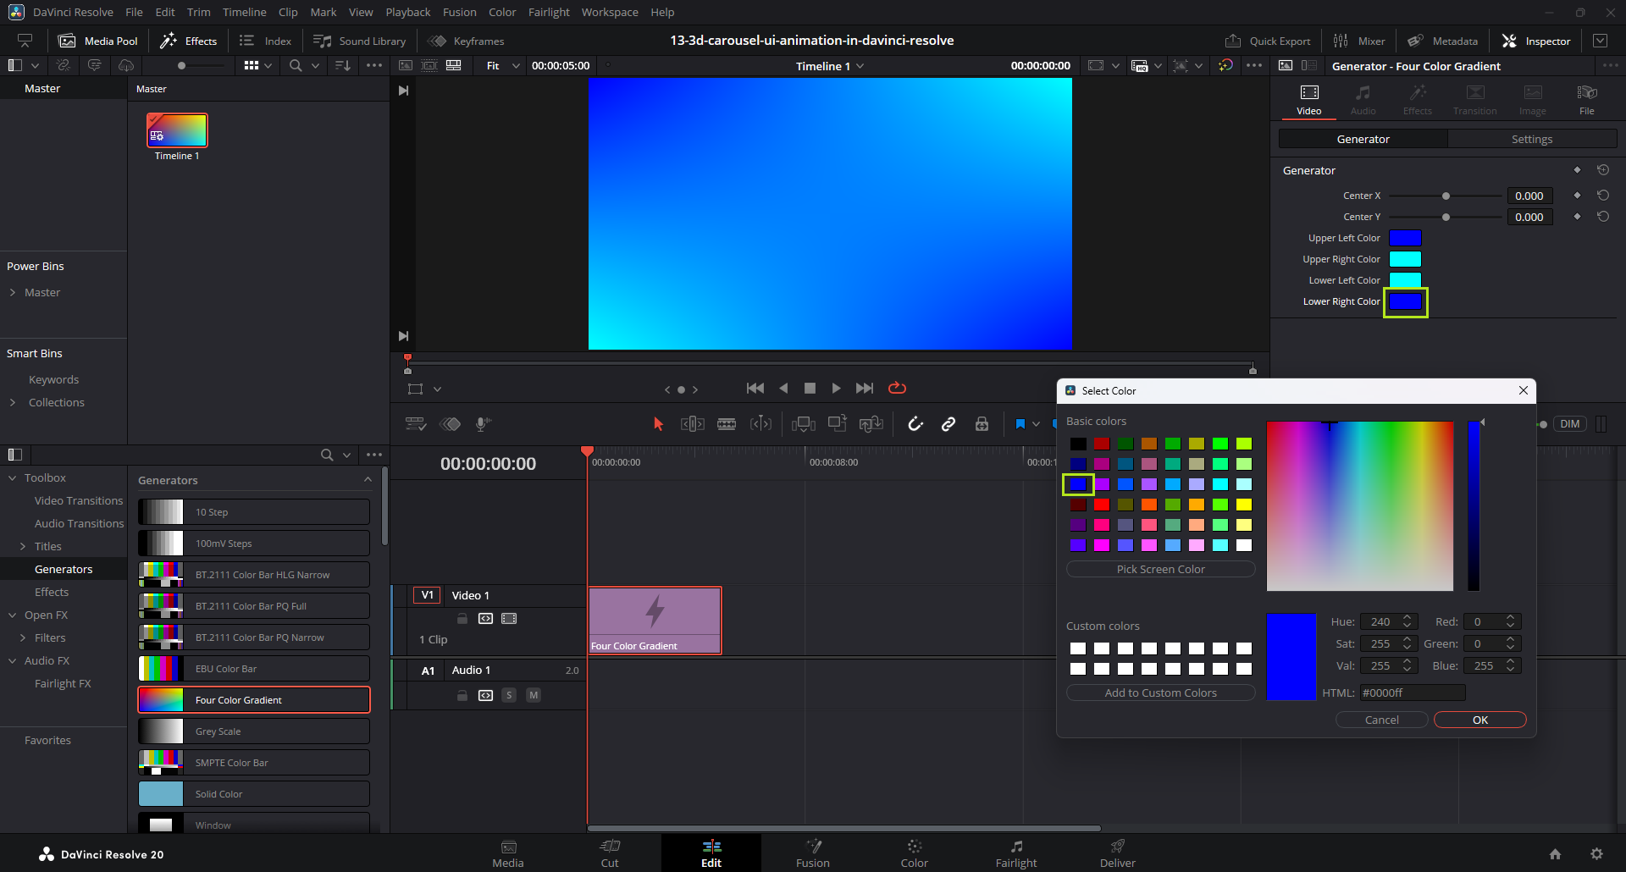1626x872 pixels.
Task: Click the loop playback button
Action: point(897,388)
